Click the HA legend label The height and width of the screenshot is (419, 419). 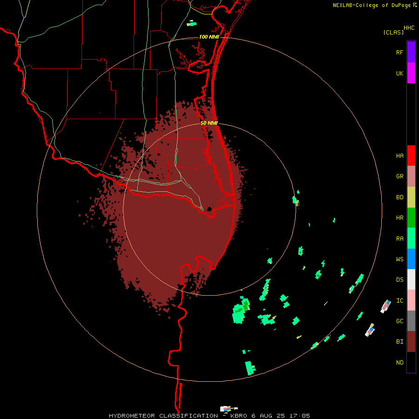click(399, 156)
